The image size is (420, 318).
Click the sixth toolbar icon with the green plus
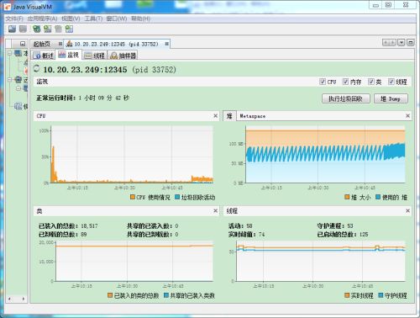pyautogui.click(x=69, y=29)
